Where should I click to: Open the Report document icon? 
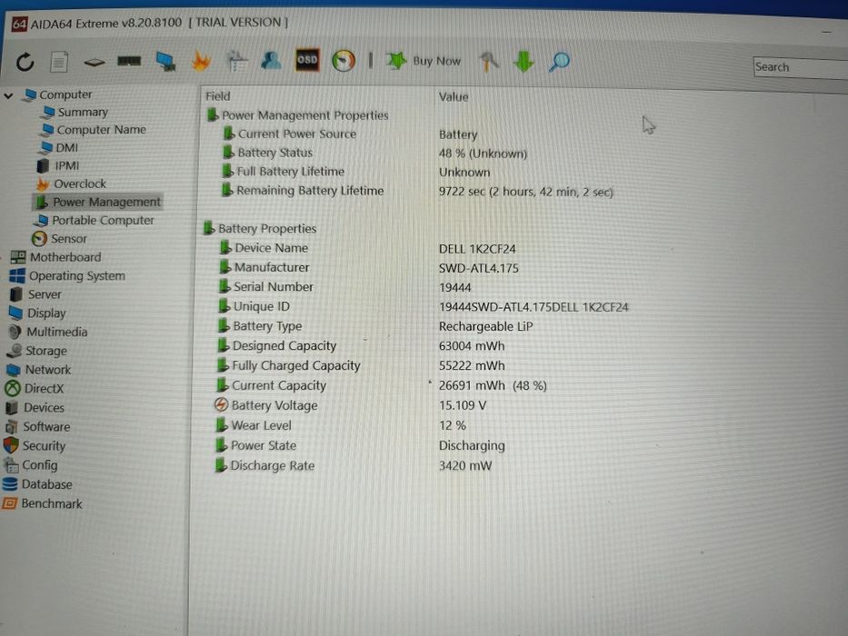coord(59,62)
